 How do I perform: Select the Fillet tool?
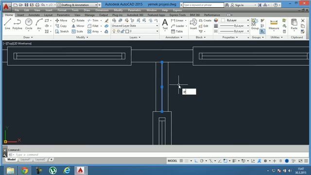tap(93, 26)
